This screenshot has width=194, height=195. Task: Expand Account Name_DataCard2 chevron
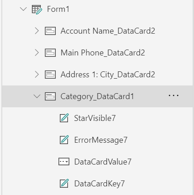tap(37, 31)
